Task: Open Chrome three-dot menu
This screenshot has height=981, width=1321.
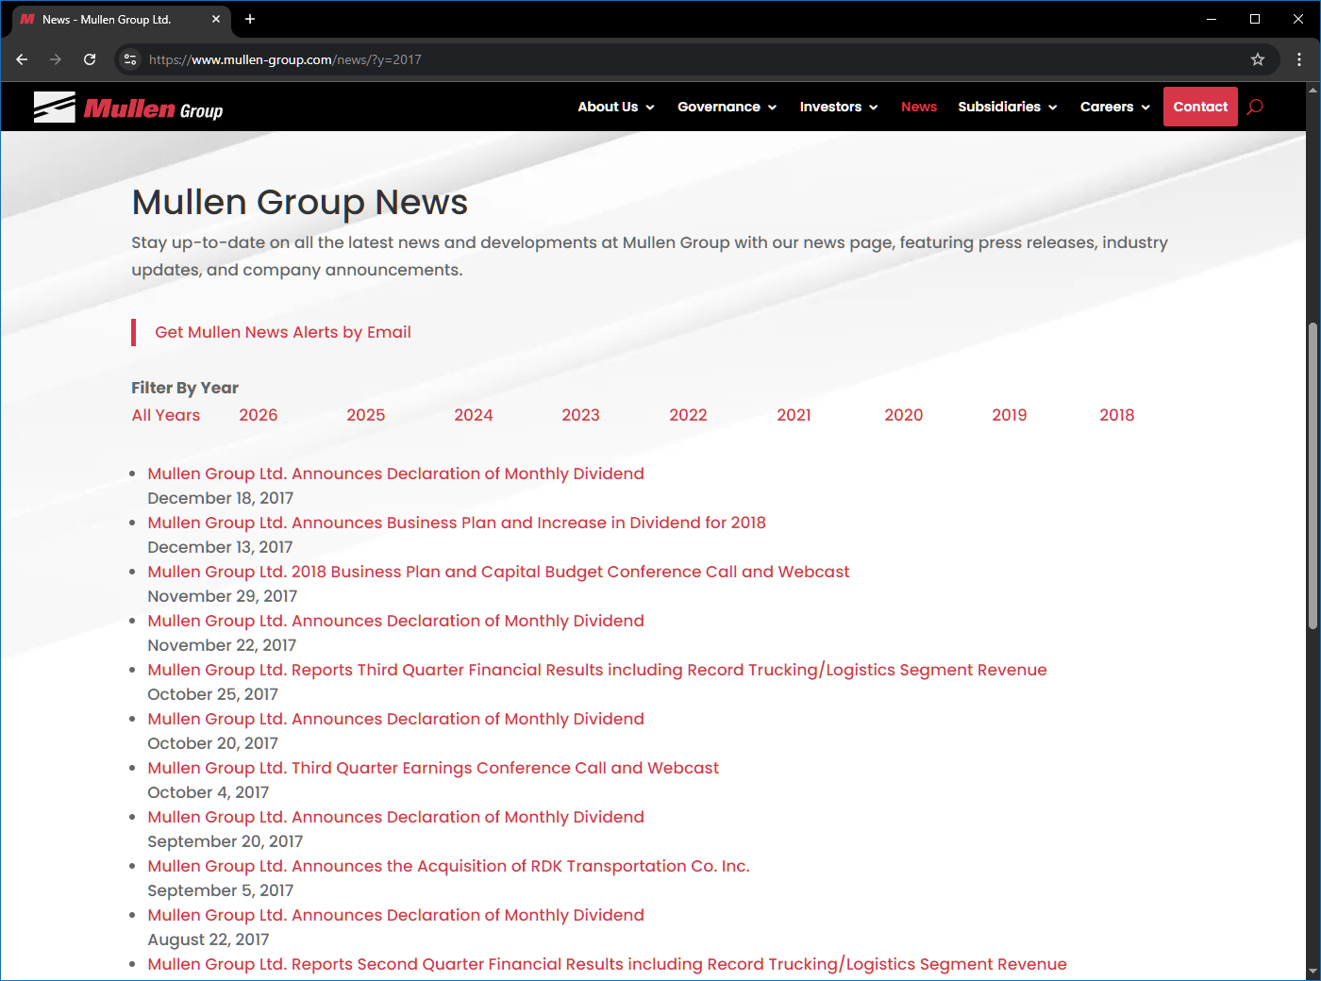Action: [x=1299, y=59]
